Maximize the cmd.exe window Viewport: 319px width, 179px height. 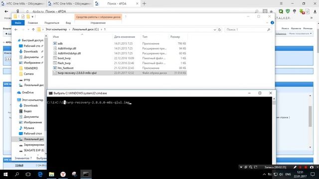point(260,93)
